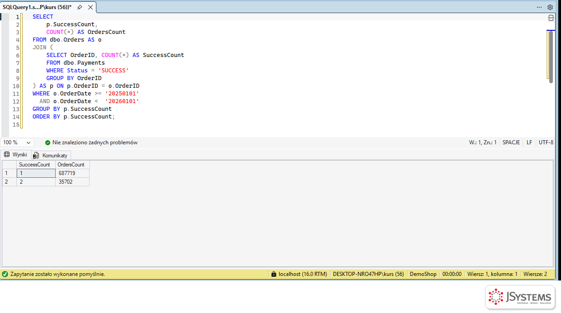Click the results grid select-all corner
This screenshot has height=313, width=561.
pos(9,165)
